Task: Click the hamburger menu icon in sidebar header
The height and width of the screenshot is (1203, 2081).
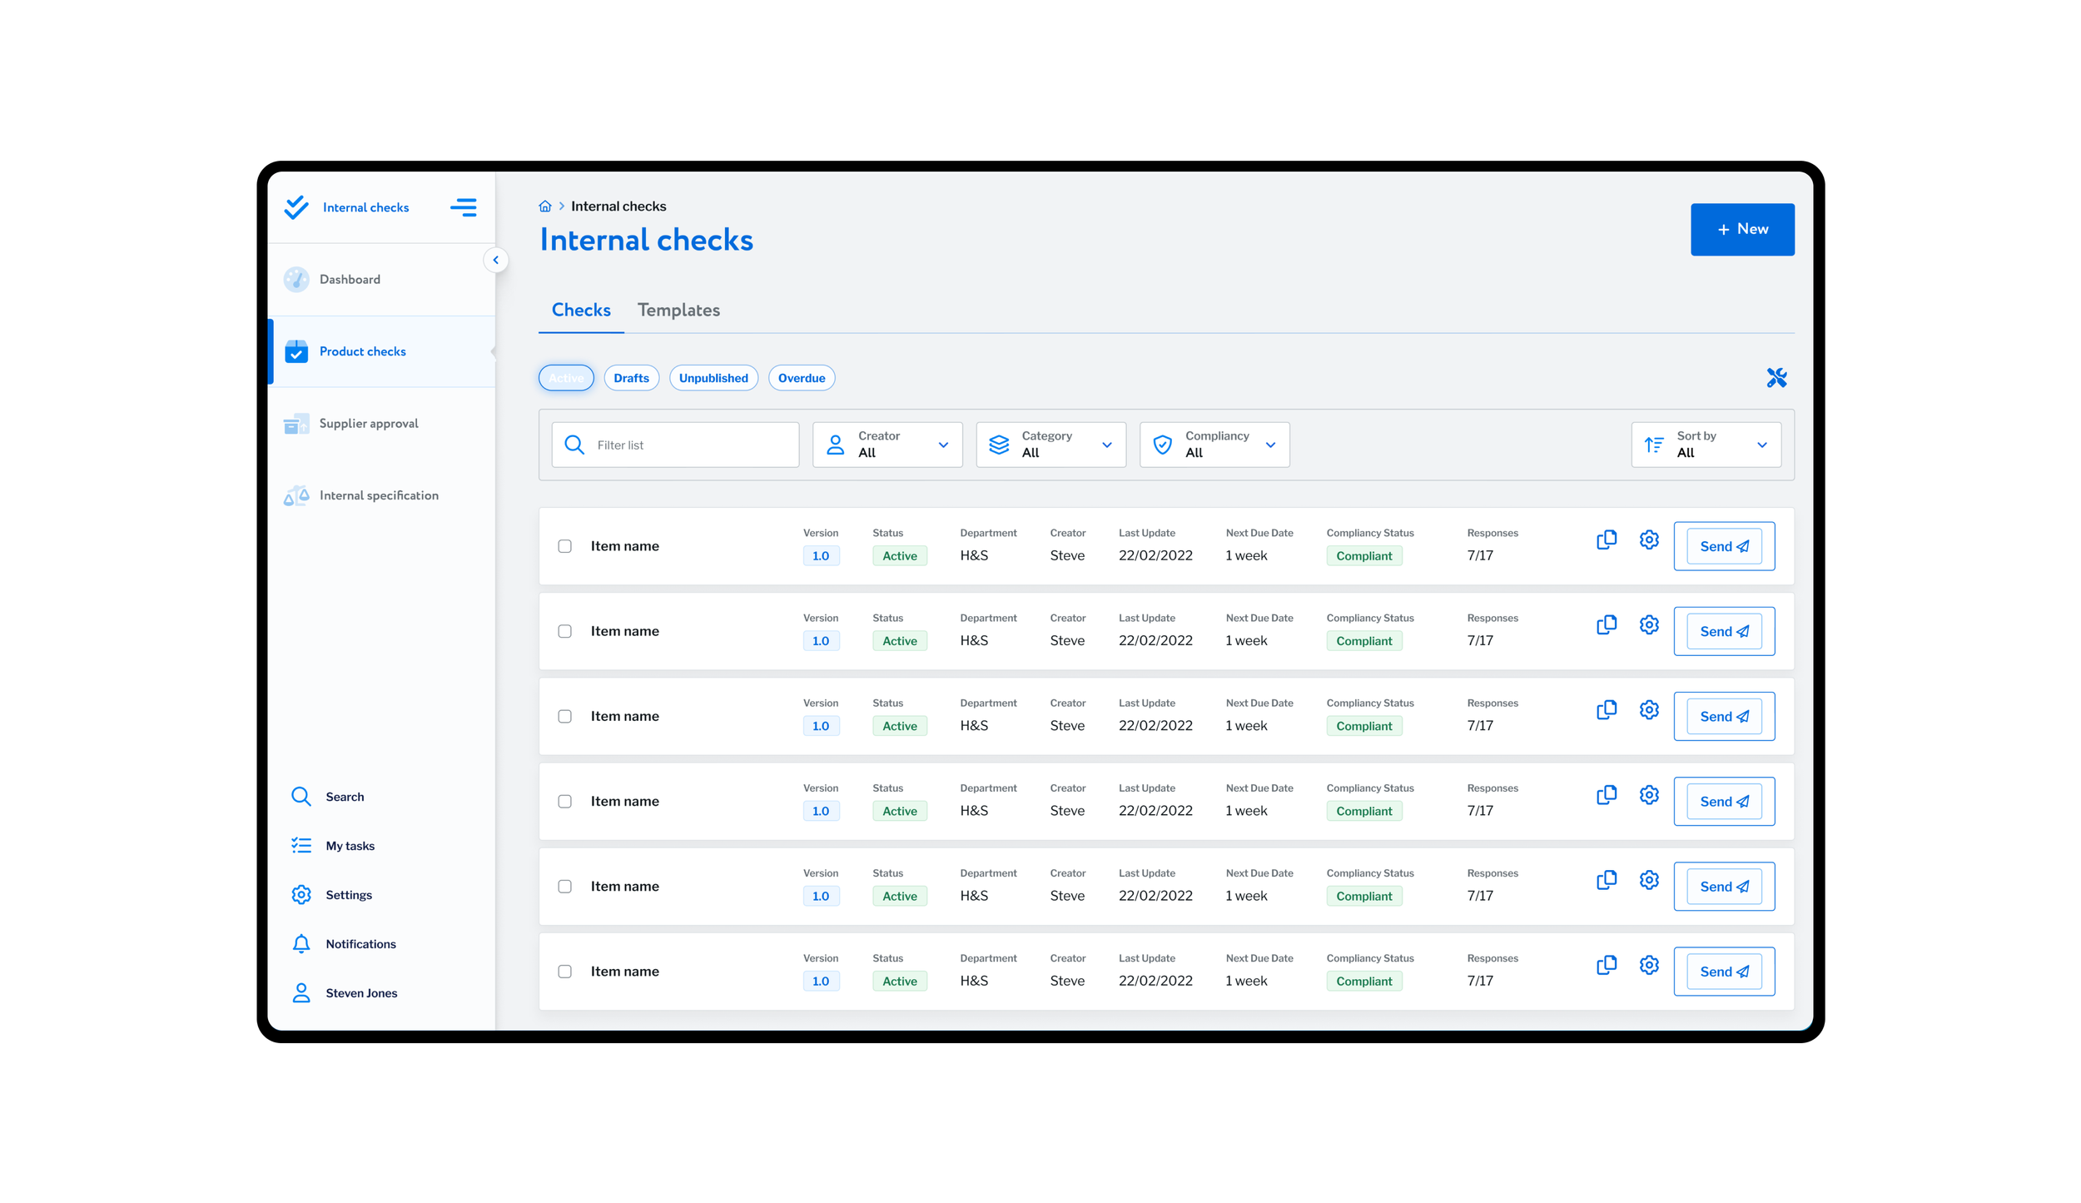Action: (463, 207)
